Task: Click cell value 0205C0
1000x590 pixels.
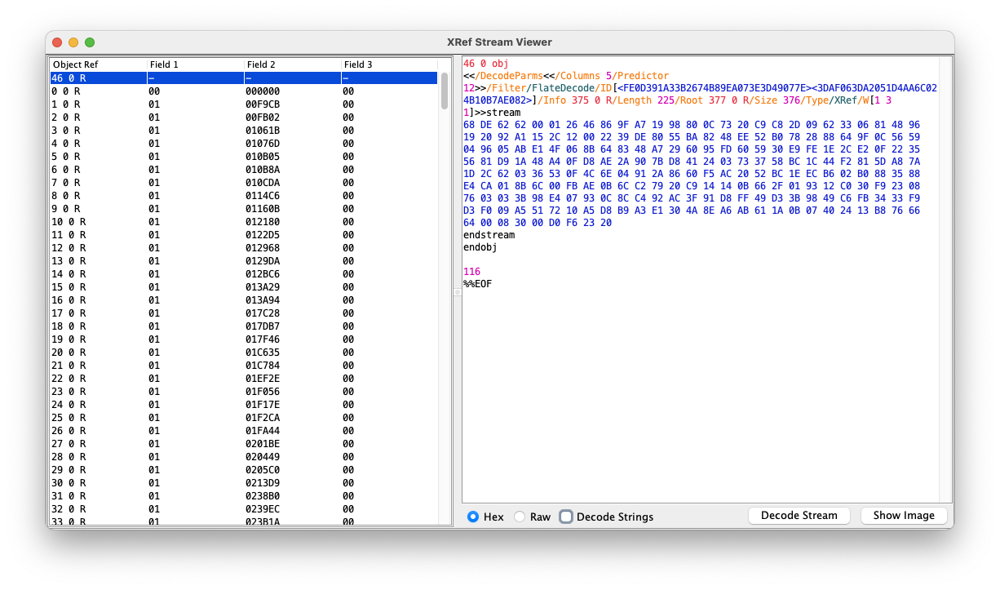Action: tap(263, 470)
